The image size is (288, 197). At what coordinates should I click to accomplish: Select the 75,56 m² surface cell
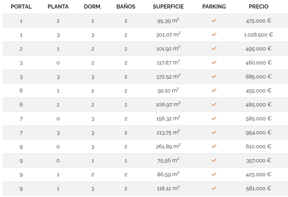168,161
